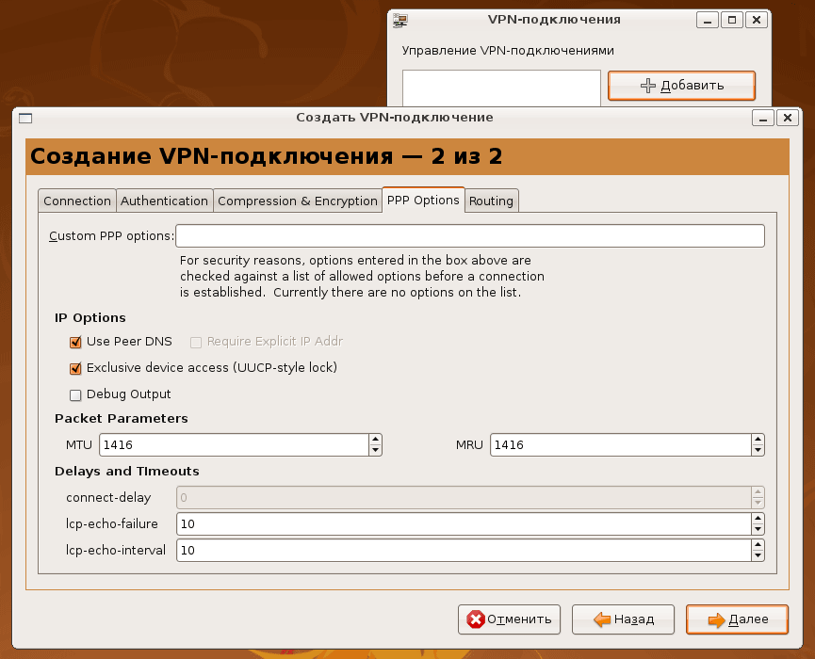The image size is (815, 659).
Task: Decrease lcp-echo-interval with down arrow
Action: [758, 555]
